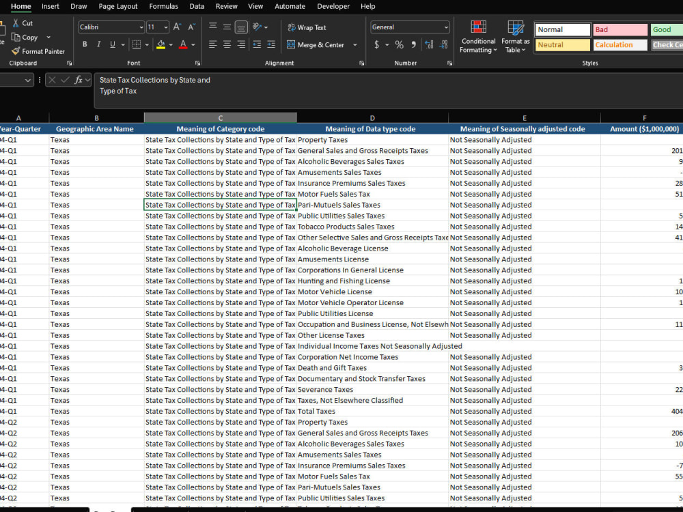Screen dimensions: 683x512
Task: Toggle Wrap Text
Action: (307, 27)
